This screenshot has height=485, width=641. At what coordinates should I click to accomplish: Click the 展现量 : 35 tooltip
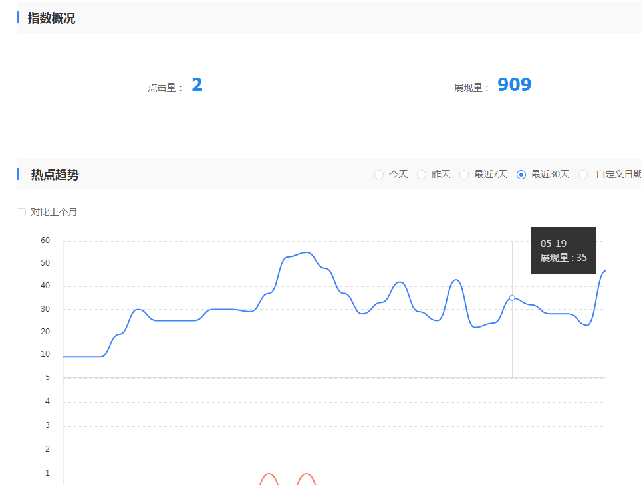click(563, 250)
